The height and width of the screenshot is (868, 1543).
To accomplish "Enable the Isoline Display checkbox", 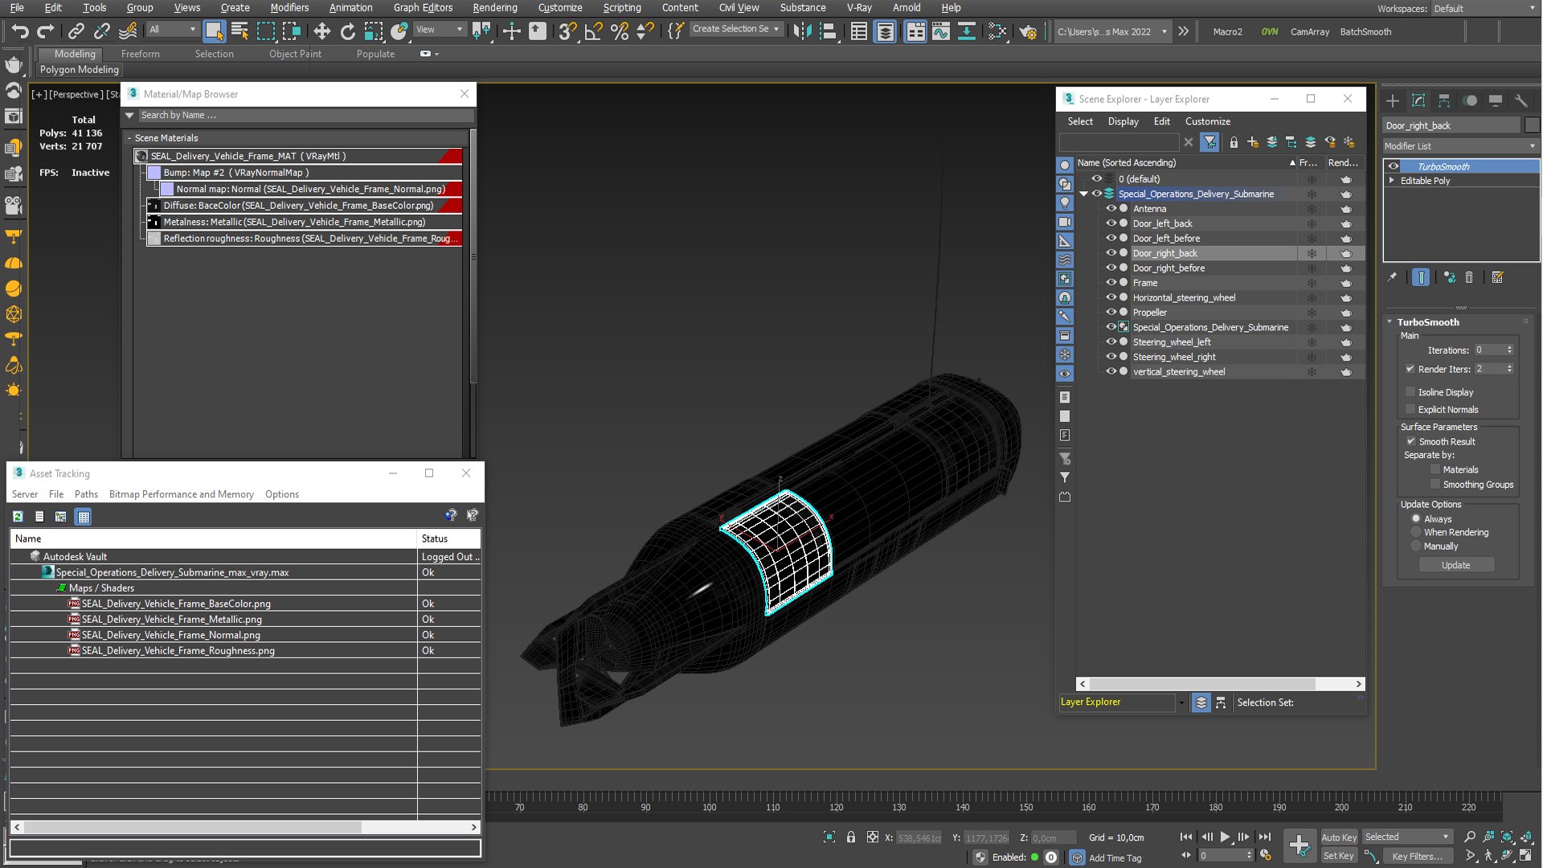I will tap(1410, 392).
